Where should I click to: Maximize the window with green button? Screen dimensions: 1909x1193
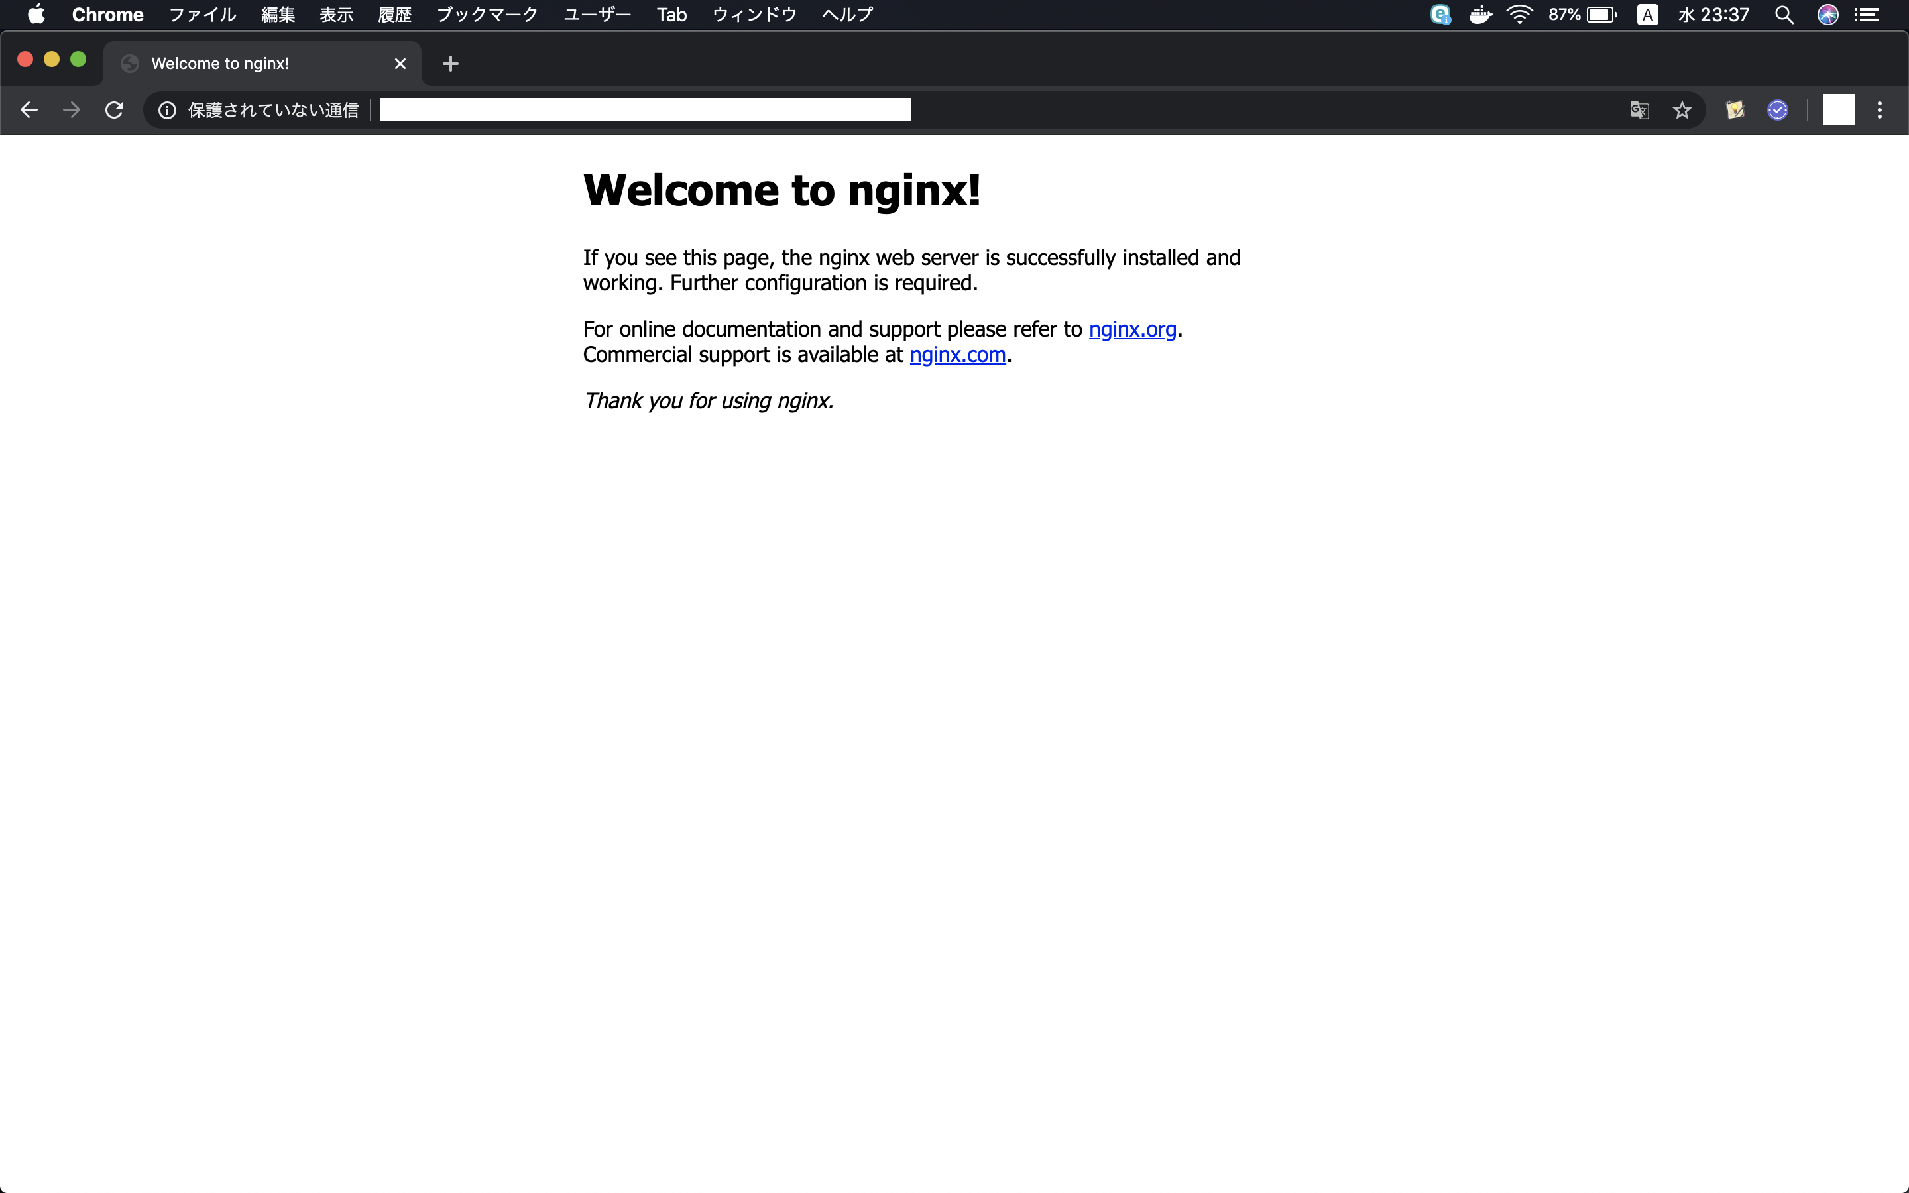(x=78, y=59)
